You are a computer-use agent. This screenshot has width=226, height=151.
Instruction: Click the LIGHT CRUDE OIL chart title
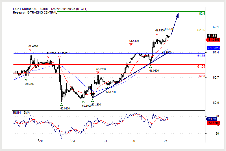50,9
